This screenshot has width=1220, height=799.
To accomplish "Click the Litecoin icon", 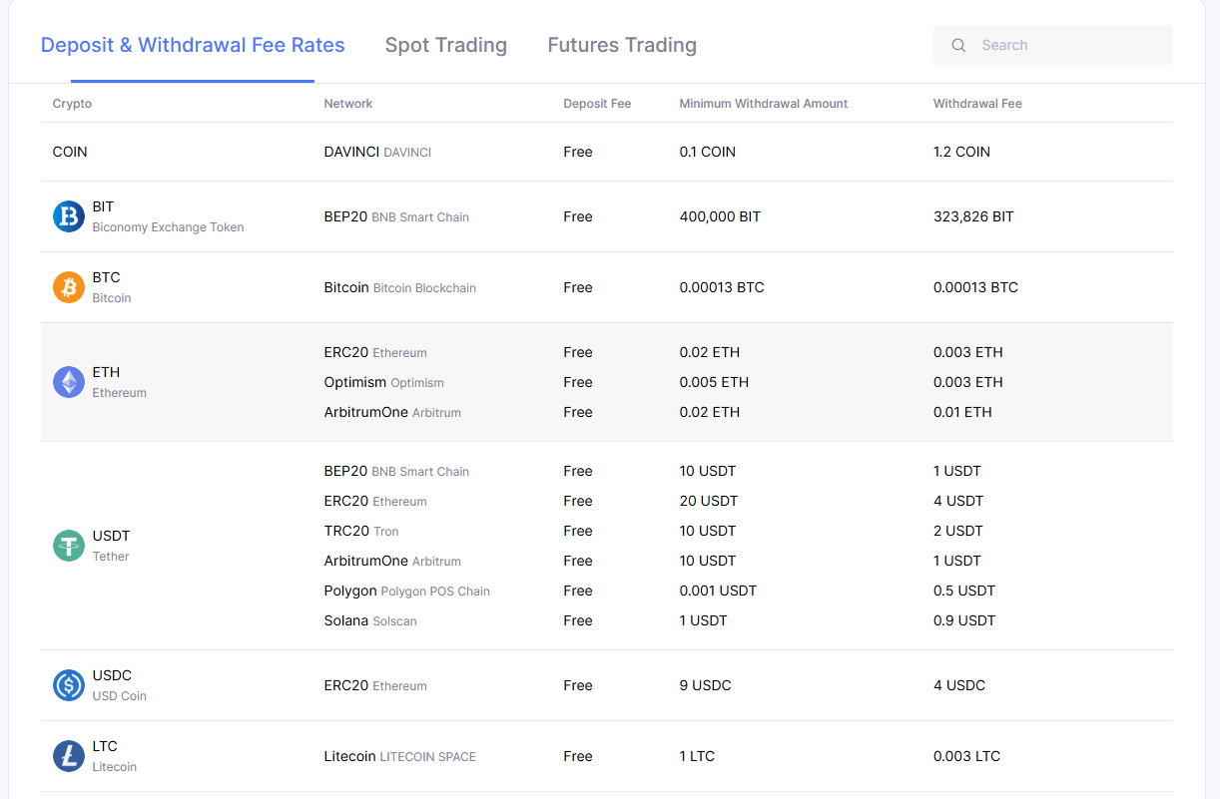I will click(x=69, y=756).
